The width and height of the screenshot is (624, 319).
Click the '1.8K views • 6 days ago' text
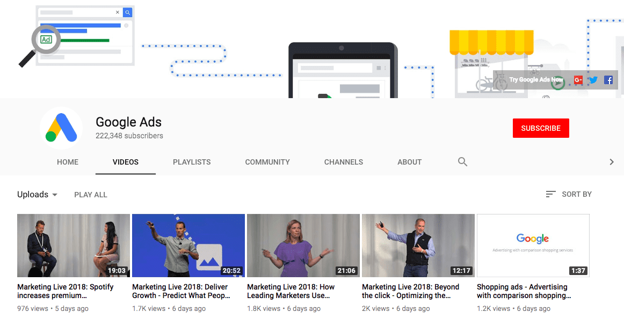click(284, 309)
